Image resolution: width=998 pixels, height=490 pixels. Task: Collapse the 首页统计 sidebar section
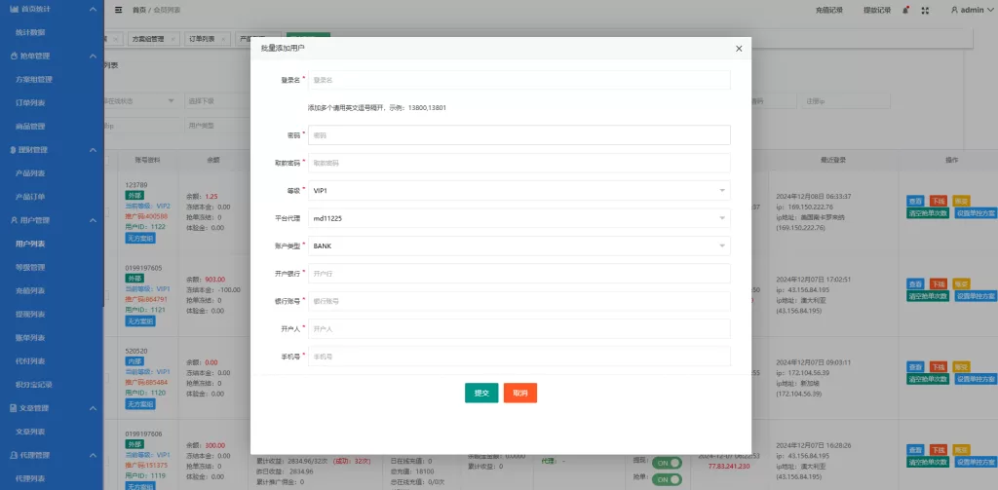(92, 9)
